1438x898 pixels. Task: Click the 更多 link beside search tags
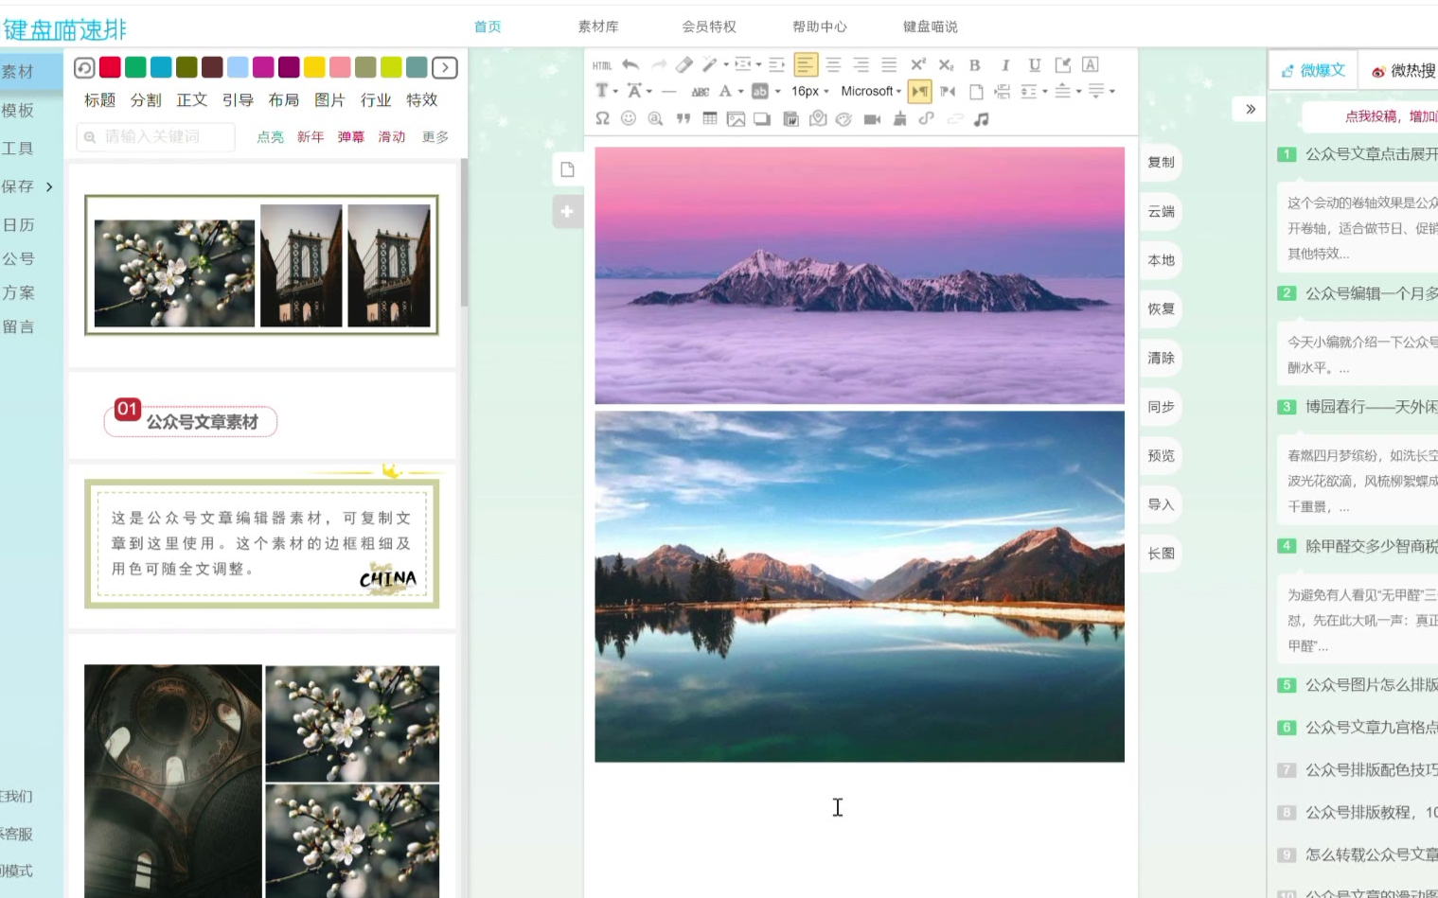coord(435,136)
